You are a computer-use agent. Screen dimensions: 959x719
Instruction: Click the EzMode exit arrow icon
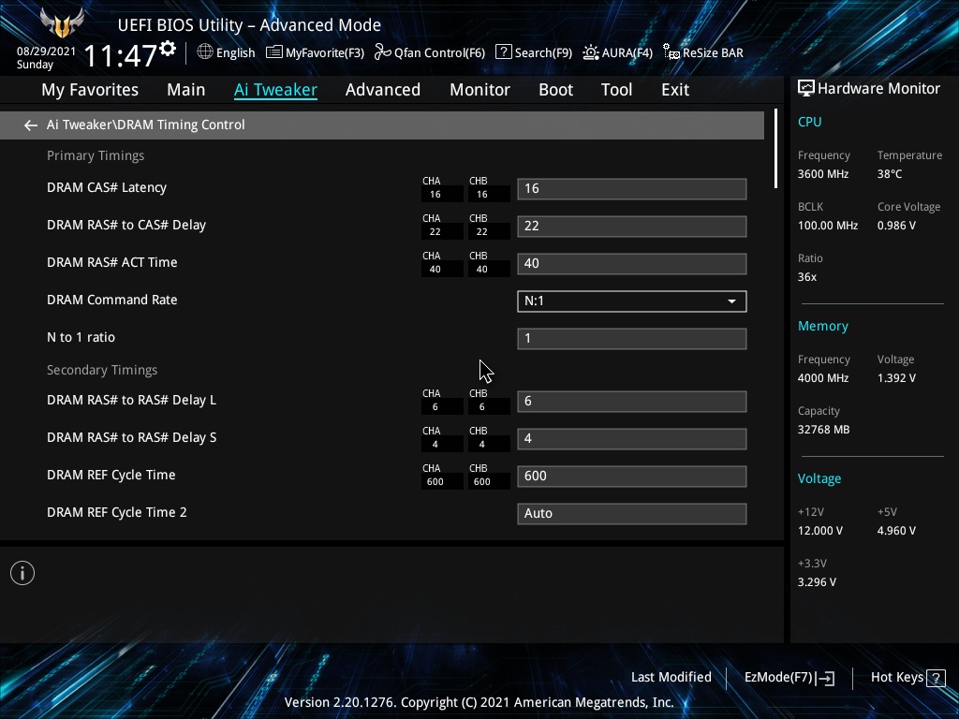(824, 678)
